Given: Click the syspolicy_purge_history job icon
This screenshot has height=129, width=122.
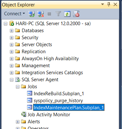Looking at the screenshot, I should coord(30,100).
